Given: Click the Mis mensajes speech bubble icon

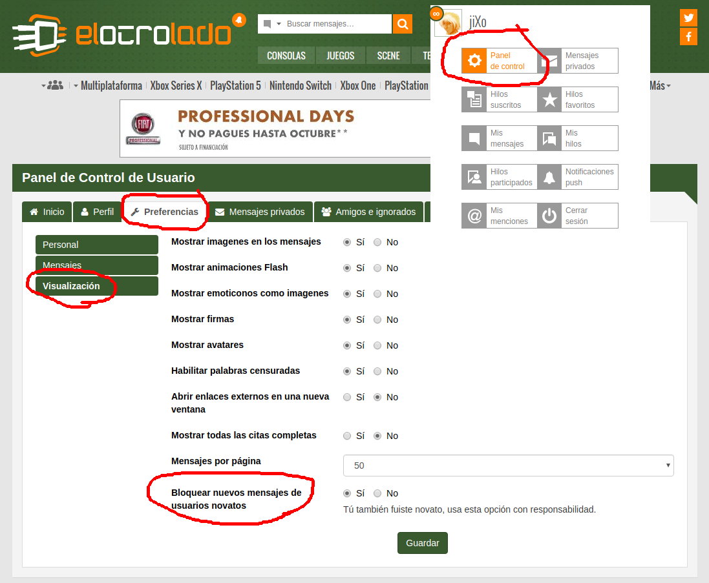Looking at the screenshot, I should pyautogui.click(x=474, y=138).
